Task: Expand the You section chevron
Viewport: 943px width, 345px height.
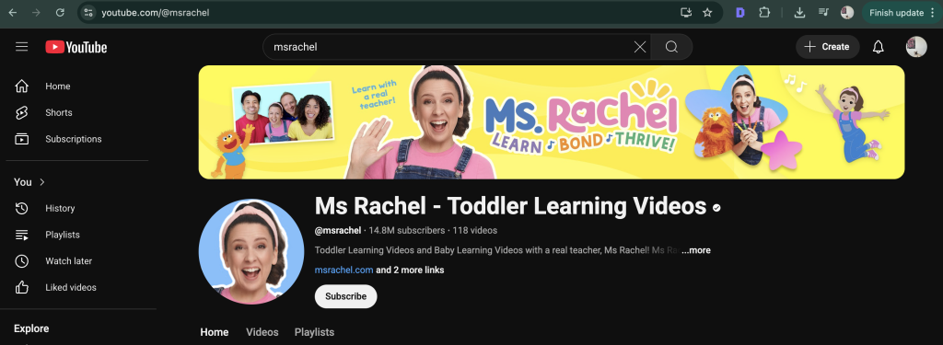Action: click(x=42, y=182)
